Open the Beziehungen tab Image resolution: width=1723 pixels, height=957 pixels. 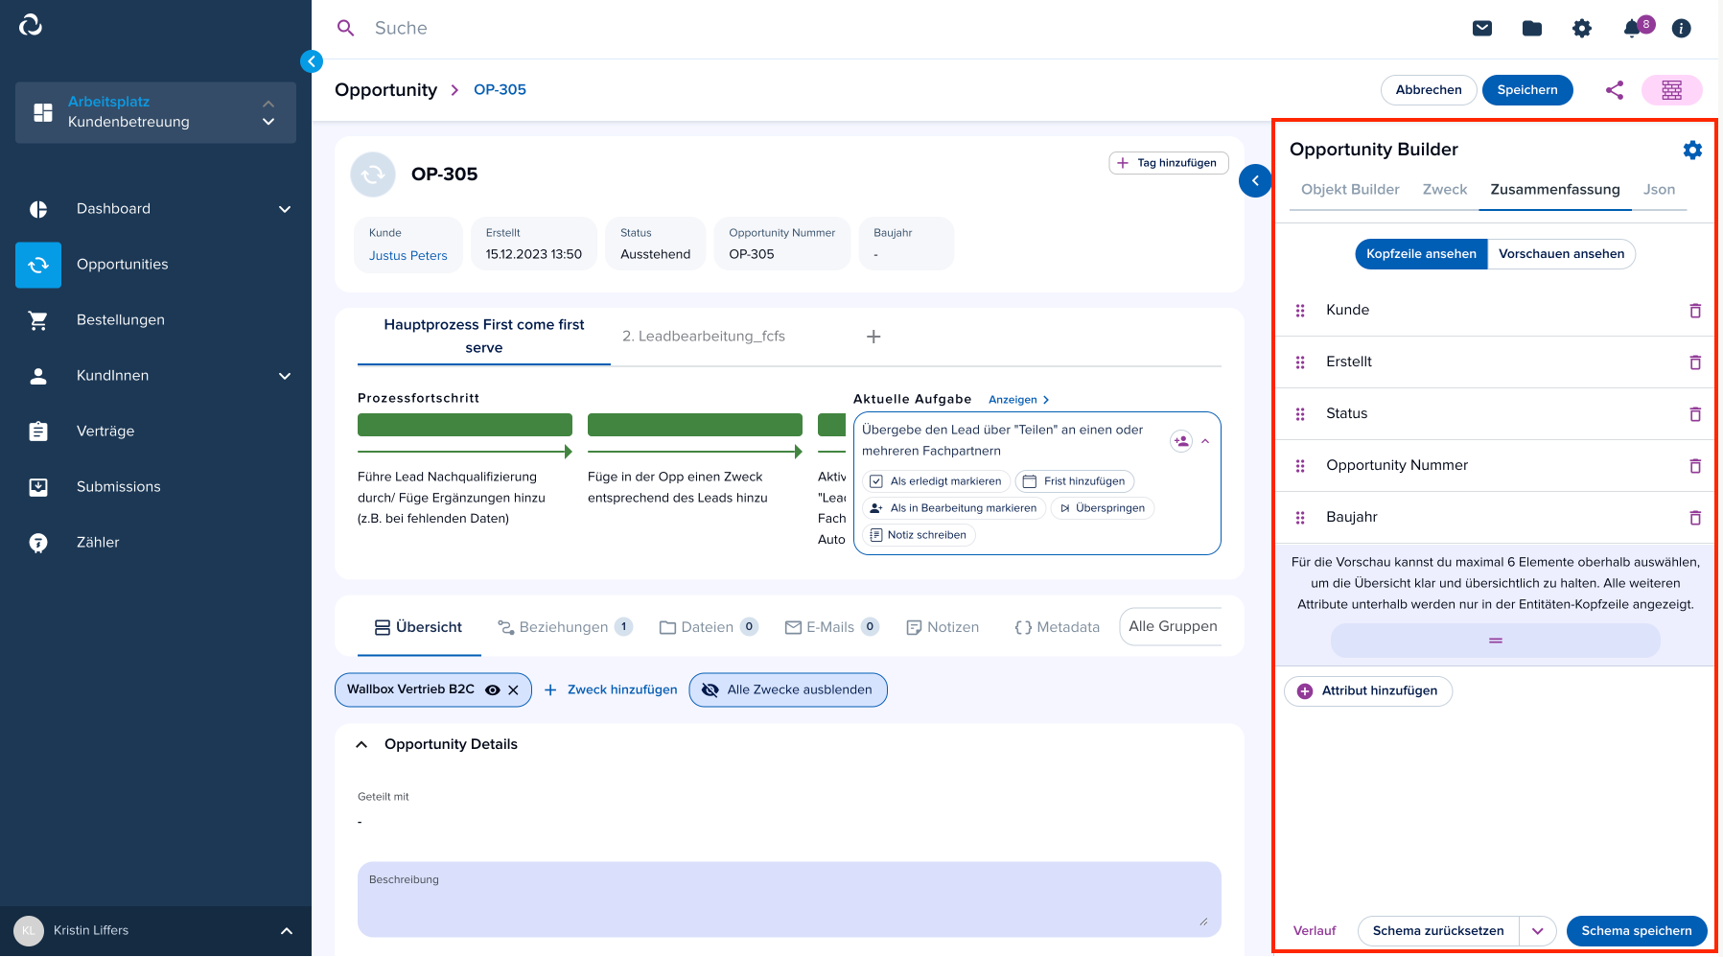(x=565, y=627)
